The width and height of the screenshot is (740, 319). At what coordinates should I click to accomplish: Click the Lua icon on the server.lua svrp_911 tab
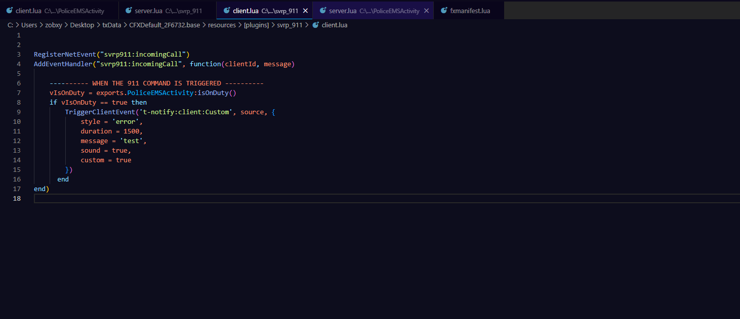[129, 11]
